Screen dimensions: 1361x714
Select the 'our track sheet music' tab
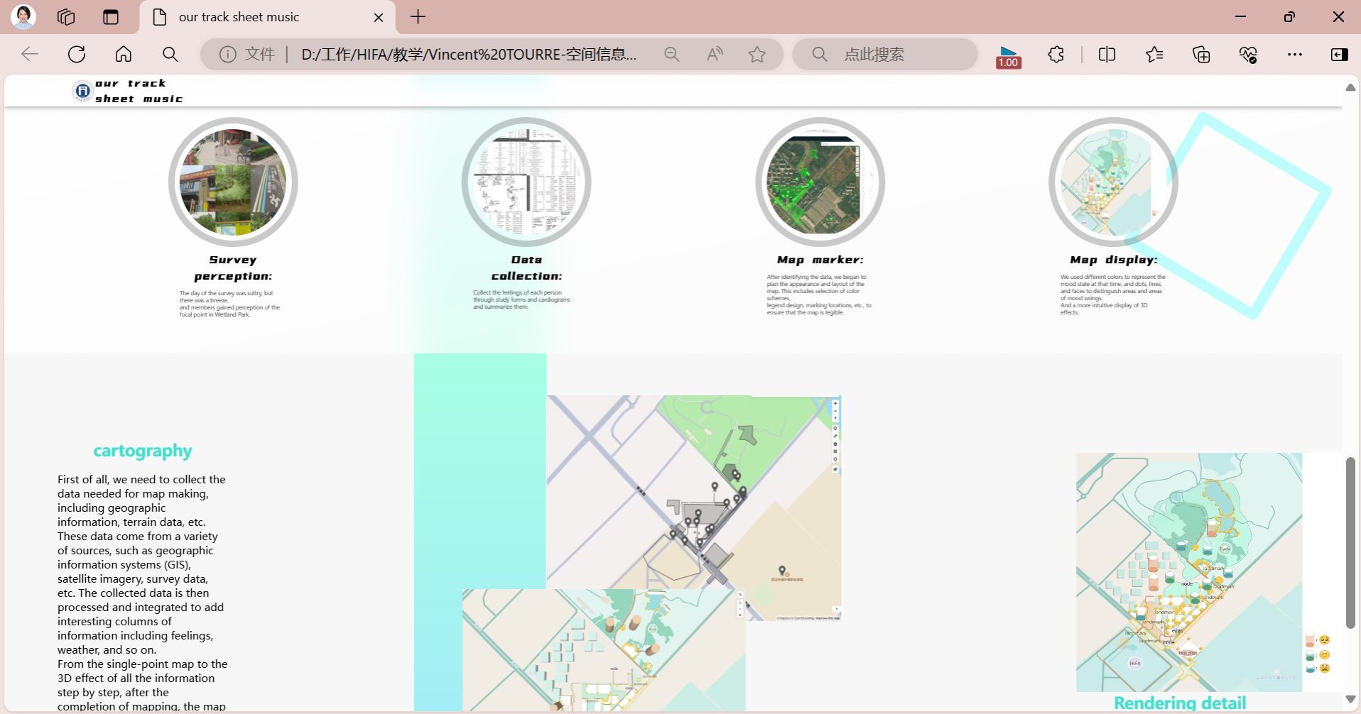coord(239,17)
